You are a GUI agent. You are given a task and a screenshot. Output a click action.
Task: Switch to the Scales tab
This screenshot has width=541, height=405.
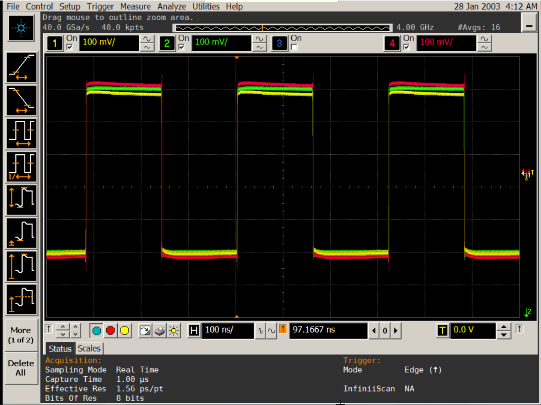(89, 348)
